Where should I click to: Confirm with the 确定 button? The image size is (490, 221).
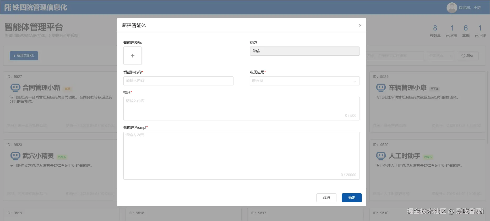(x=352, y=198)
